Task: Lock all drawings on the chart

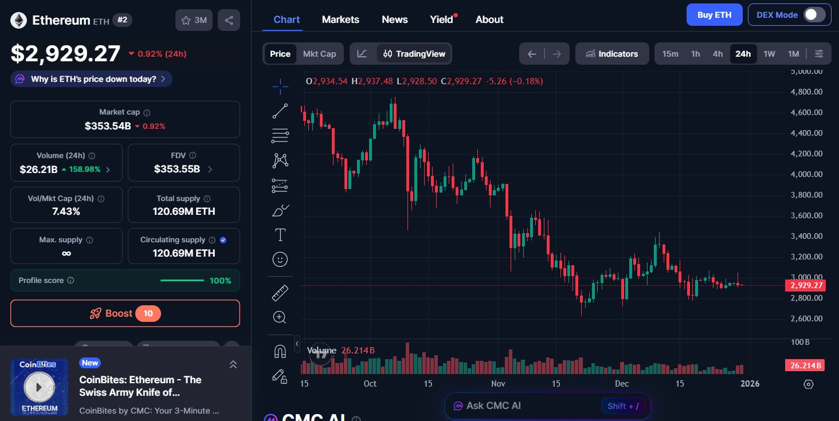Action: [280, 376]
